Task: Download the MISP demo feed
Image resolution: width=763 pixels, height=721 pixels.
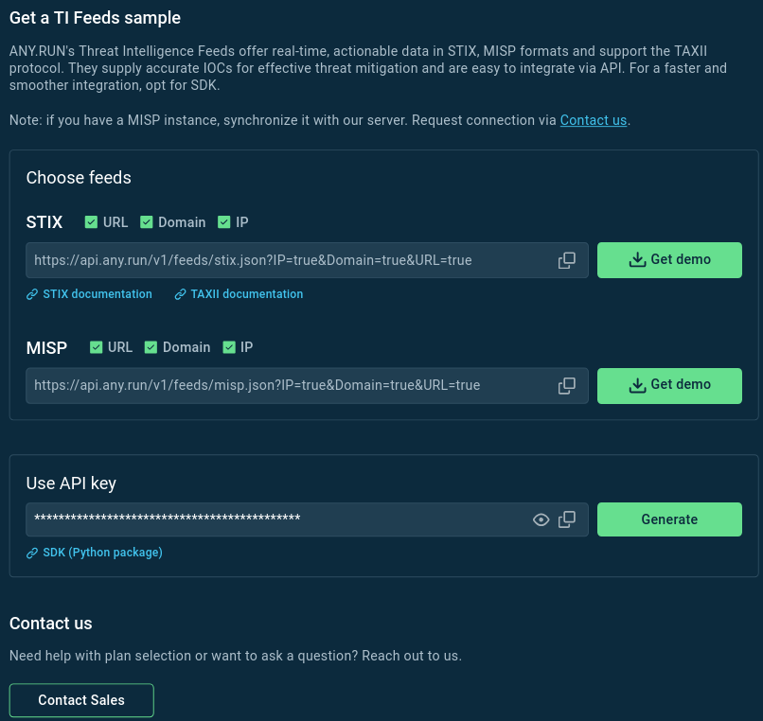Action: pyautogui.click(x=669, y=385)
